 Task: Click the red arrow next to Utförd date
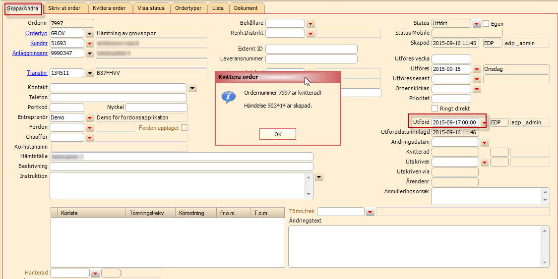point(484,122)
